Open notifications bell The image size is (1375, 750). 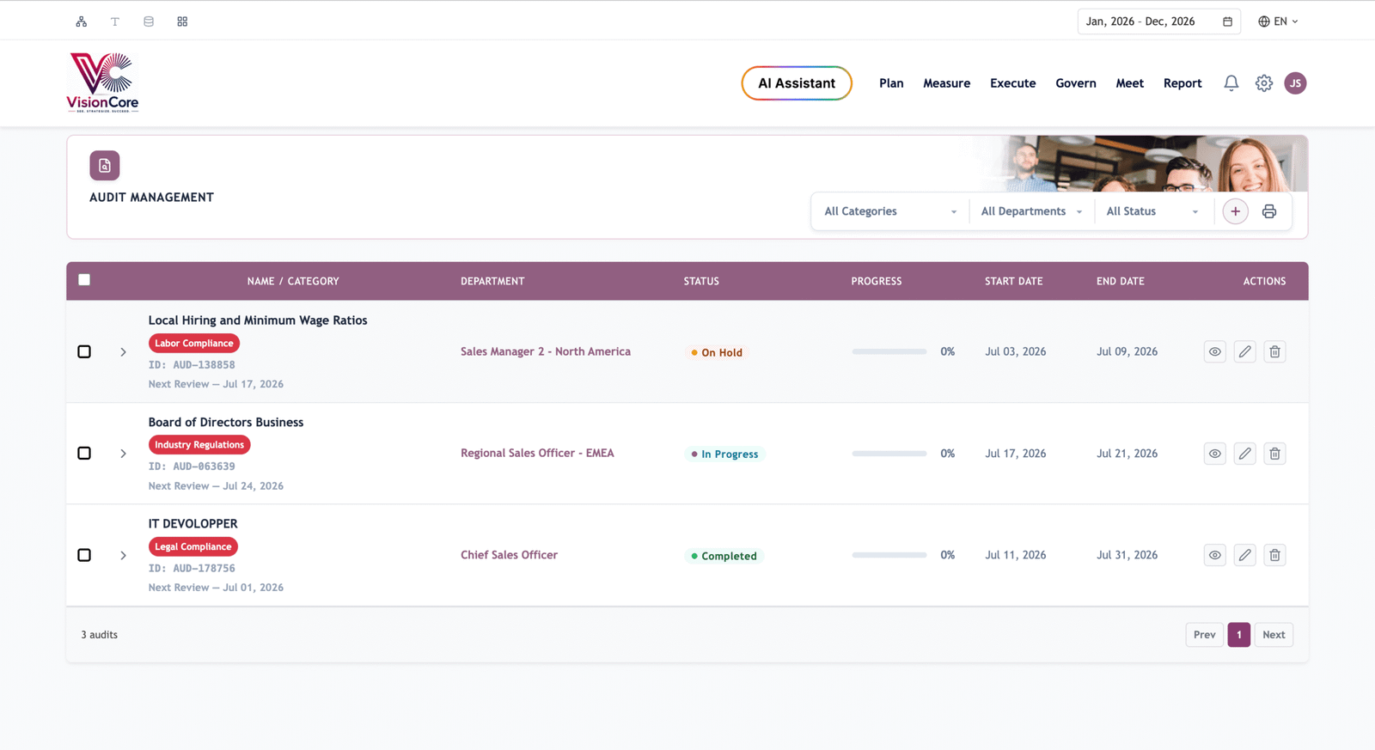pos(1231,83)
